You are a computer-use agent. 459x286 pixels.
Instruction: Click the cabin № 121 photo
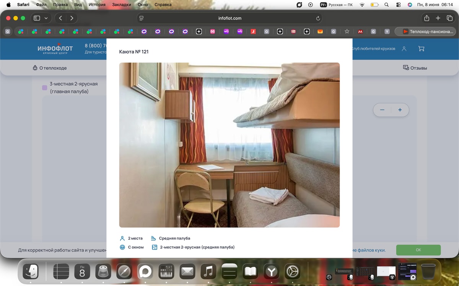(x=229, y=145)
